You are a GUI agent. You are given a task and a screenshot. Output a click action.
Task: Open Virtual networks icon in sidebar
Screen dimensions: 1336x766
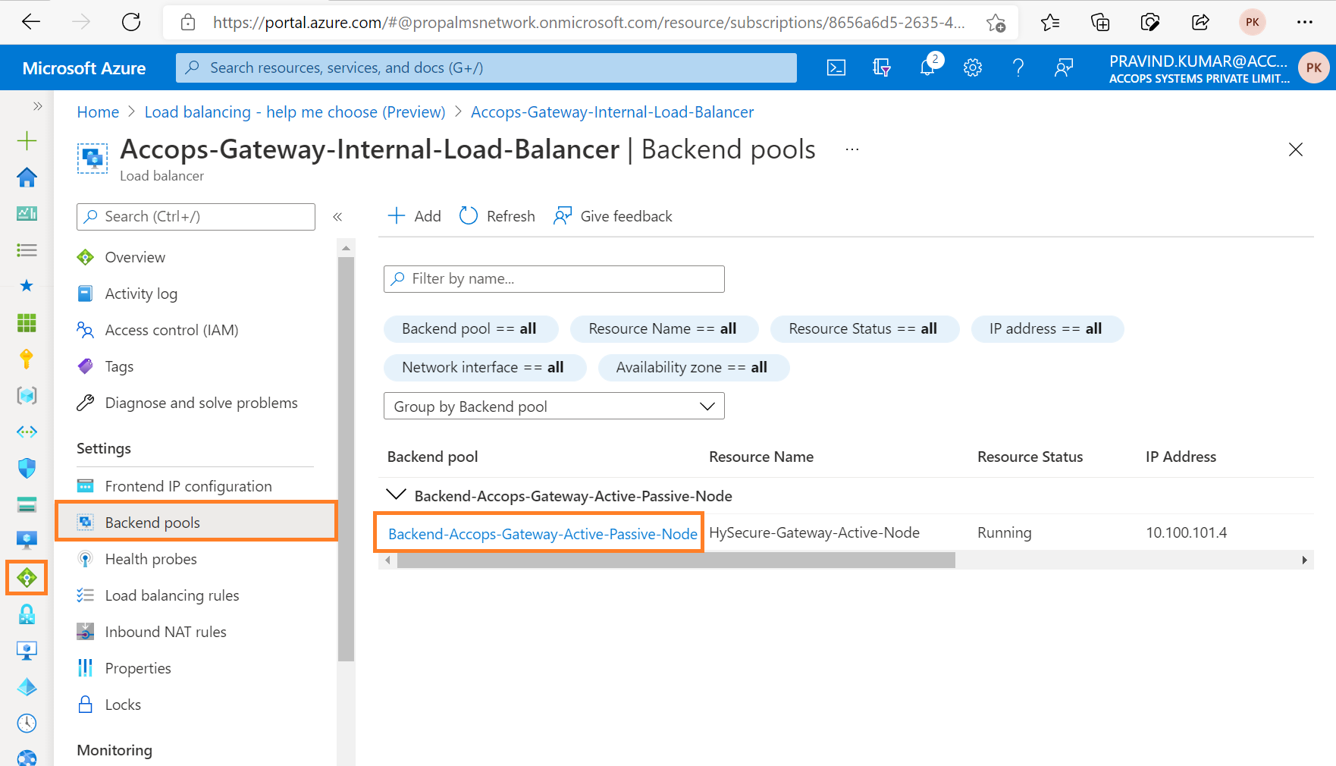27,432
